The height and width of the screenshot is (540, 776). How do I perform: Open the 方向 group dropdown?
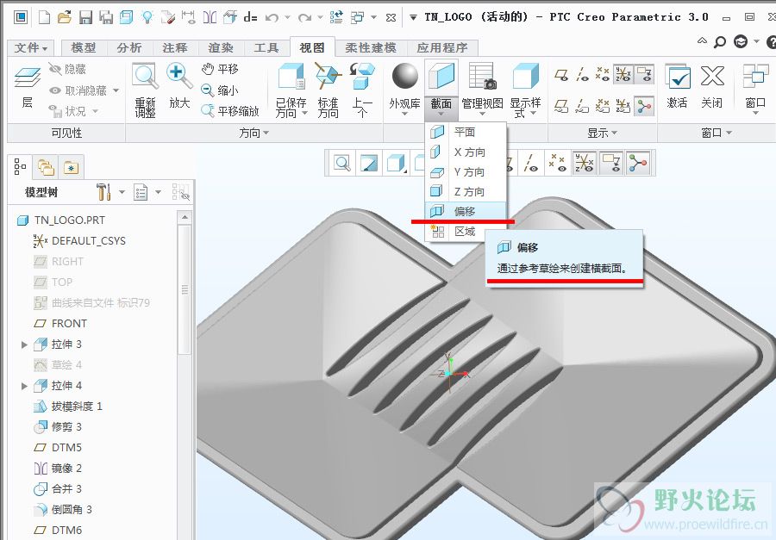254,133
